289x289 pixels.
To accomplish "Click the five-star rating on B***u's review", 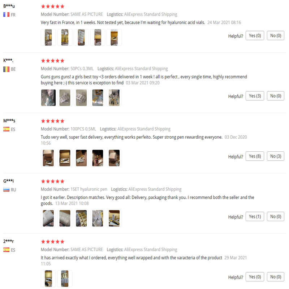I will [53, 7].
